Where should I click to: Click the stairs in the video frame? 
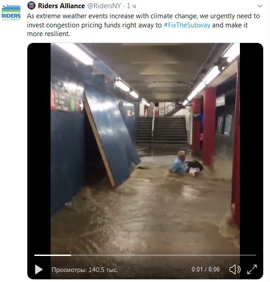click(161, 130)
